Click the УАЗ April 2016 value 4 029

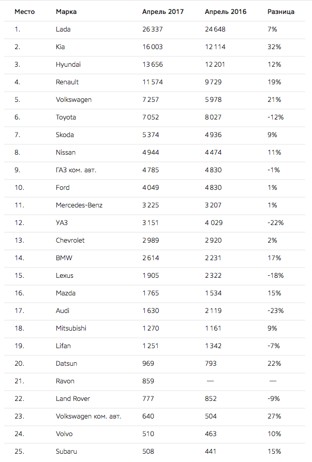point(214,223)
